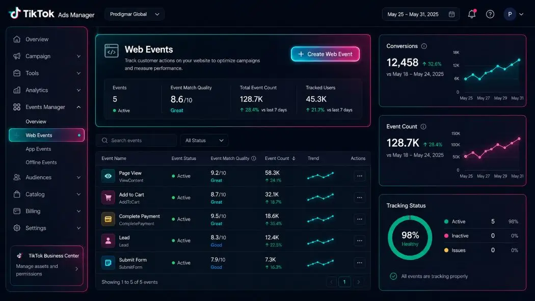Screen dimensions: 535x301
Task: Click the calendar icon in date range
Action: 451,14
